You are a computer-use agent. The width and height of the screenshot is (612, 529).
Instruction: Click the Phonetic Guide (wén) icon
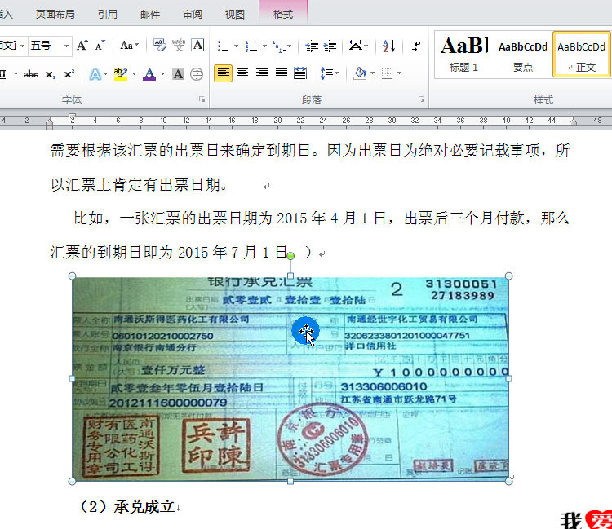179,46
